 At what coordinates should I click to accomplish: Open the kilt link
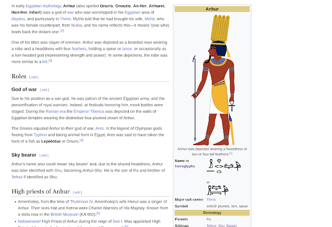click(45, 62)
